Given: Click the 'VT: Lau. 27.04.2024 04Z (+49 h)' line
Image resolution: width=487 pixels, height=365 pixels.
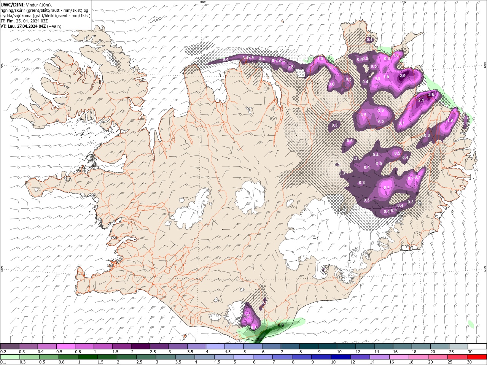Looking at the screenshot, I should coord(31,26).
